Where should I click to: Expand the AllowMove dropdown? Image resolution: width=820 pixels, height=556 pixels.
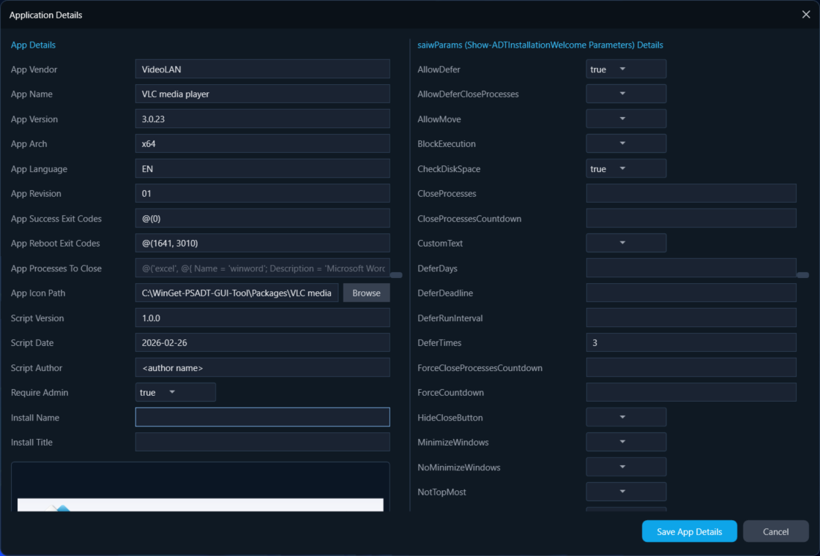[626, 119]
